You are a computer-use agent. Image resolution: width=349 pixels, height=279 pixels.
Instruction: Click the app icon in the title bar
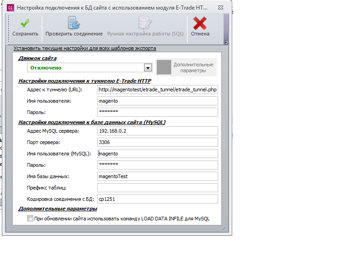click(10, 8)
